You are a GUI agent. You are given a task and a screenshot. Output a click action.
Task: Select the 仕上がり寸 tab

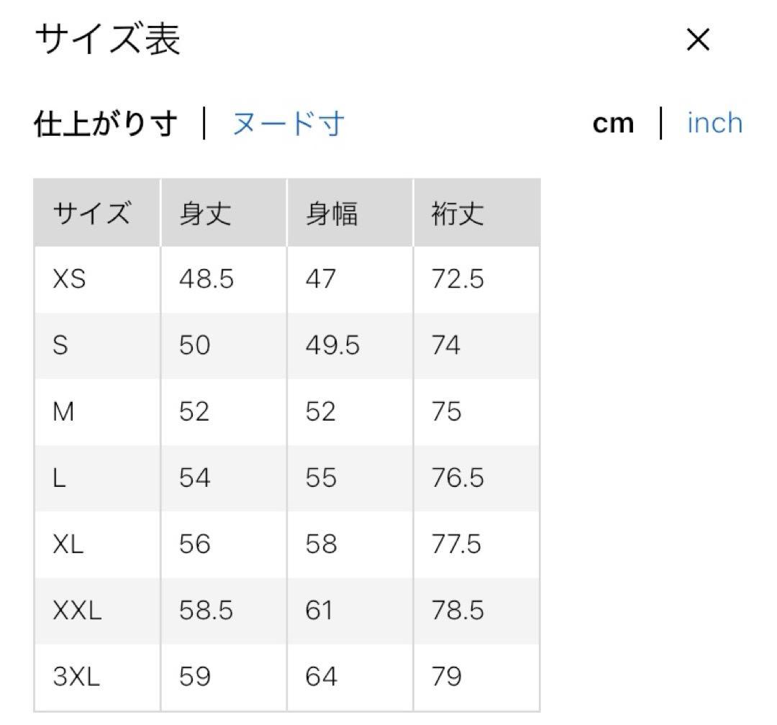(x=105, y=124)
